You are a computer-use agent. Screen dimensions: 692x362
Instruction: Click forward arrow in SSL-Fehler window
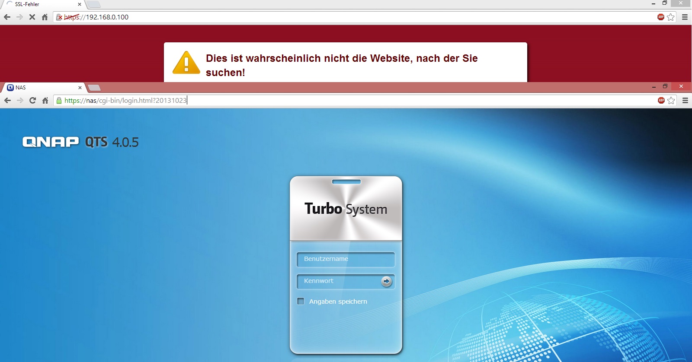[19, 17]
